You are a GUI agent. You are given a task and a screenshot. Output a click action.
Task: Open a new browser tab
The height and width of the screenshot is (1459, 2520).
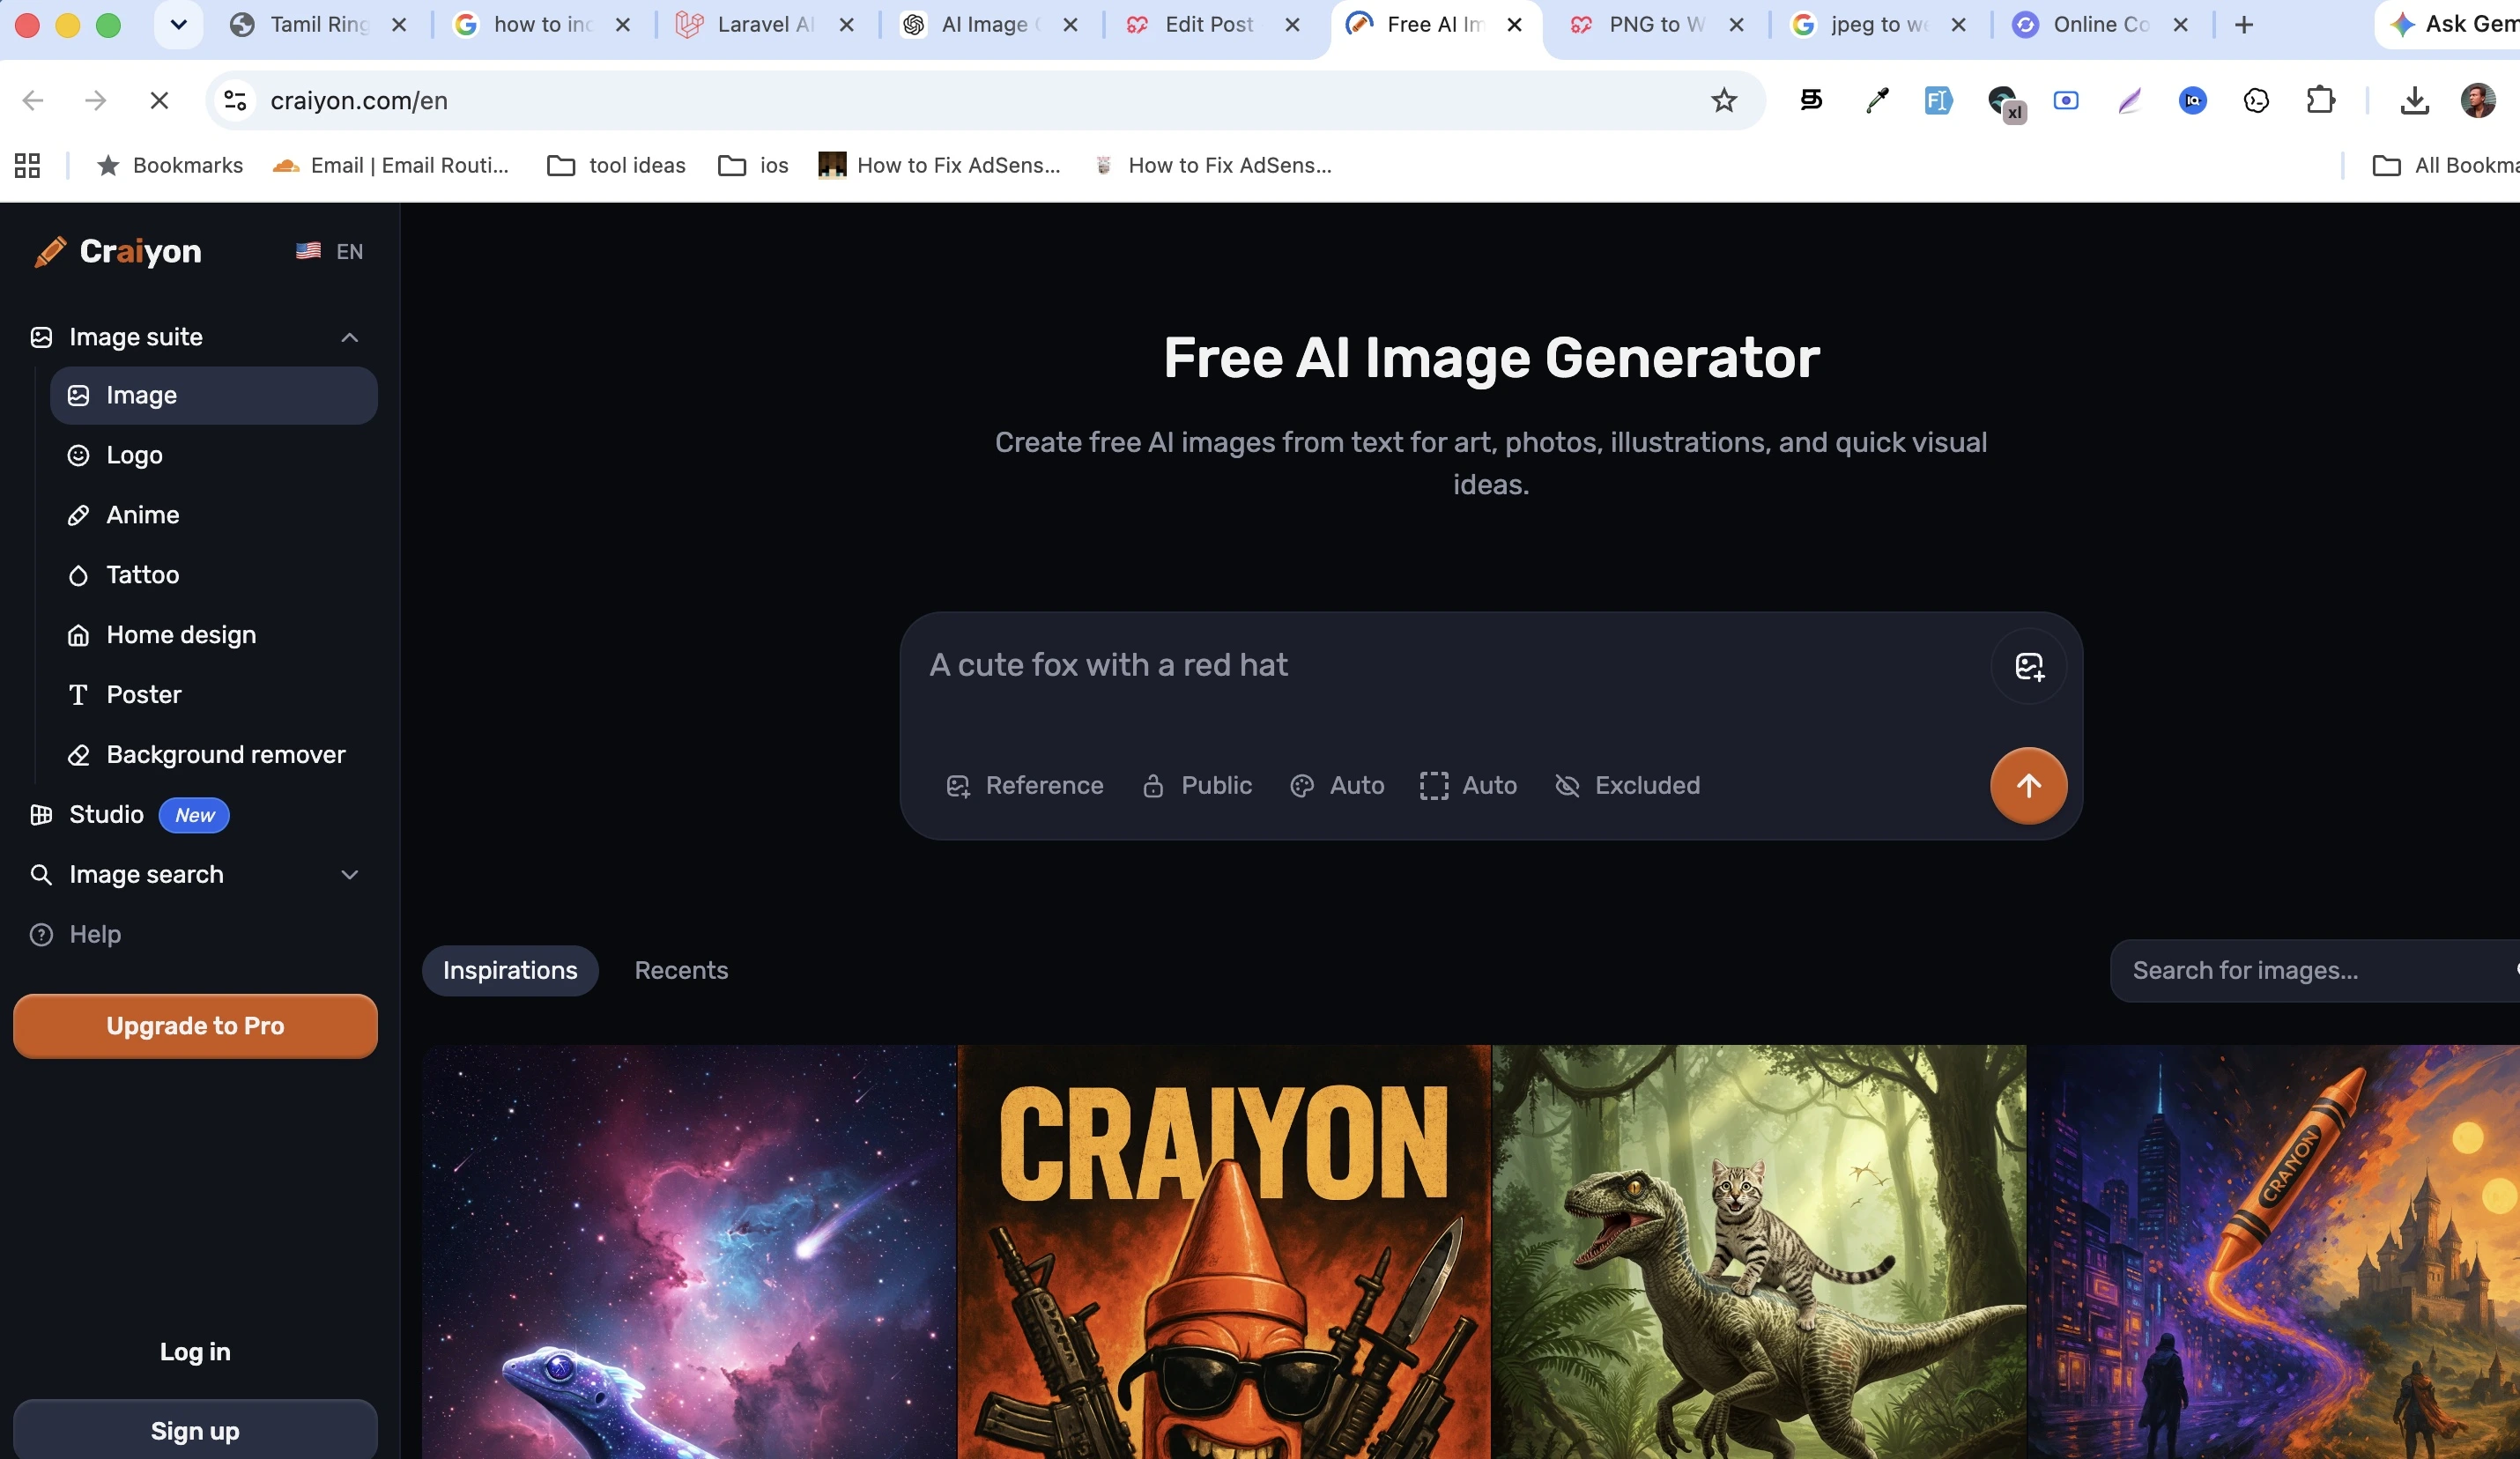pos(2244,24)
